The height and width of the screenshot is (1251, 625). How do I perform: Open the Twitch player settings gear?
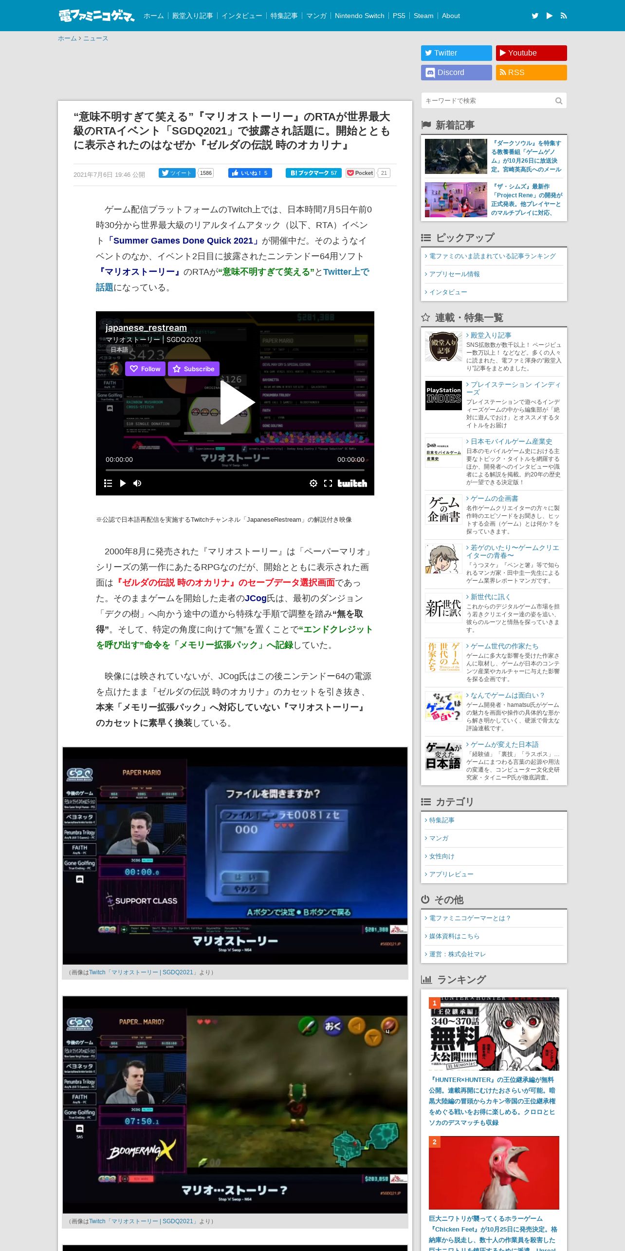[x=313, y=483]
